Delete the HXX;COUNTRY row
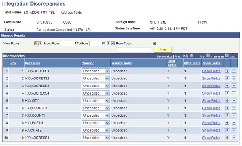 234,108
